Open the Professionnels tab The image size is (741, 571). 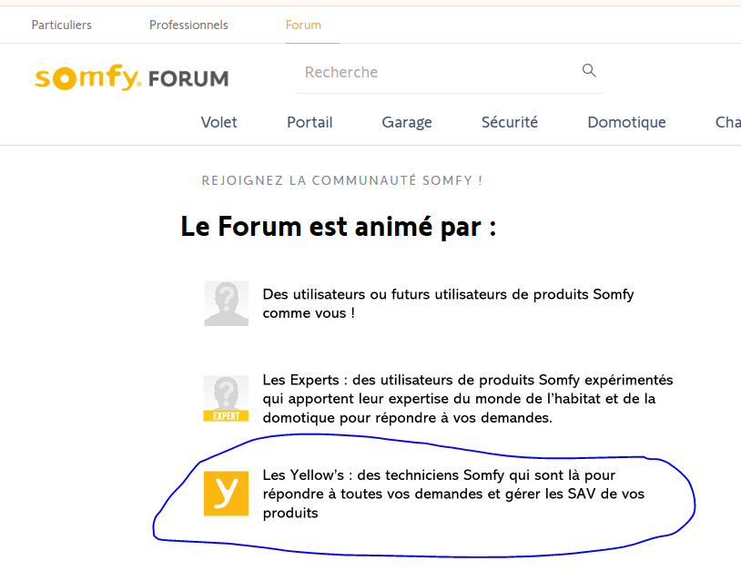coord(188,25)
